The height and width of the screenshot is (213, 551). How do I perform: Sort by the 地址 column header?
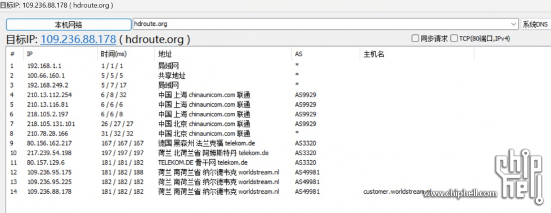223,55
